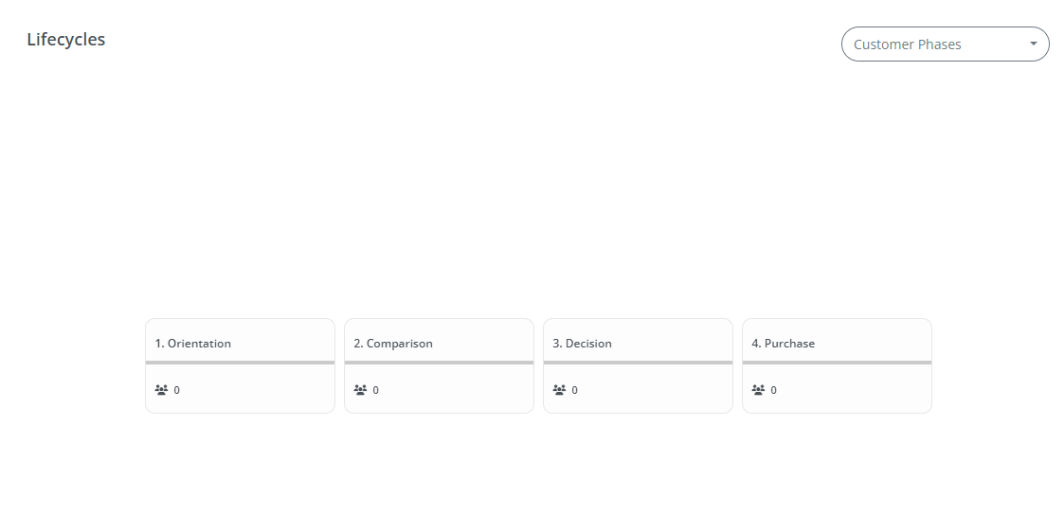The width and height of the screenshot is (1064, 515).
Task: Click the people icon in Comparison card
Action: point(360,390)
